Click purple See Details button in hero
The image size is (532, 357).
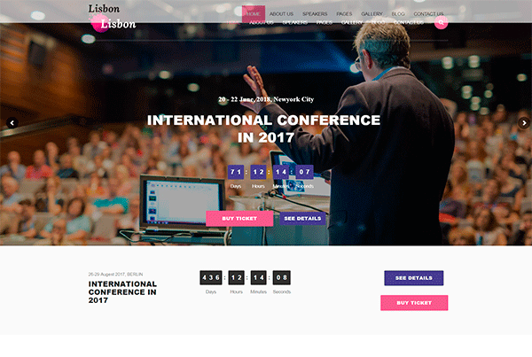tap(302, 218)
